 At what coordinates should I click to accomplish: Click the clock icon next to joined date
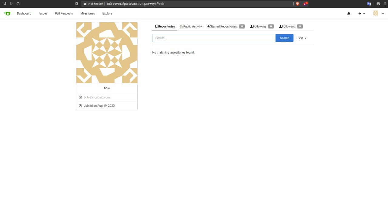[x=80, y=106]
